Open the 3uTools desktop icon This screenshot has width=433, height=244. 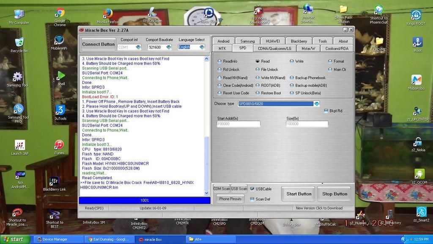60,111
